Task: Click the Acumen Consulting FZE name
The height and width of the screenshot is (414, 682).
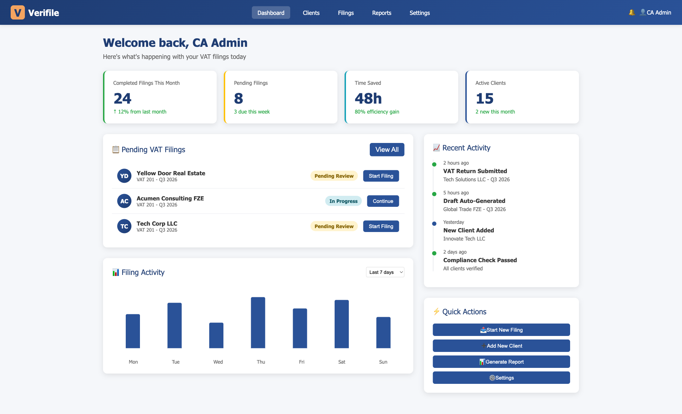Action: click(x=170, y=198)
